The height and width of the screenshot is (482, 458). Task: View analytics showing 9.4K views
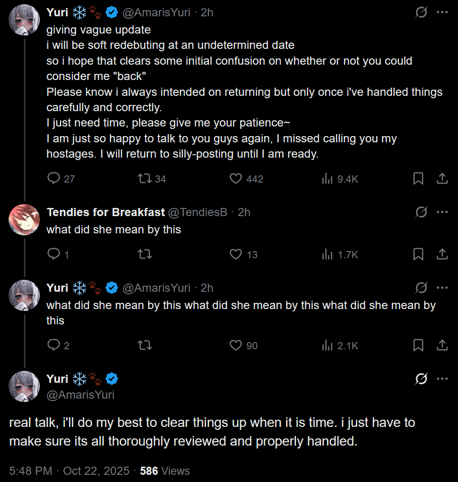pyautogui.click(x=328, y=179)
